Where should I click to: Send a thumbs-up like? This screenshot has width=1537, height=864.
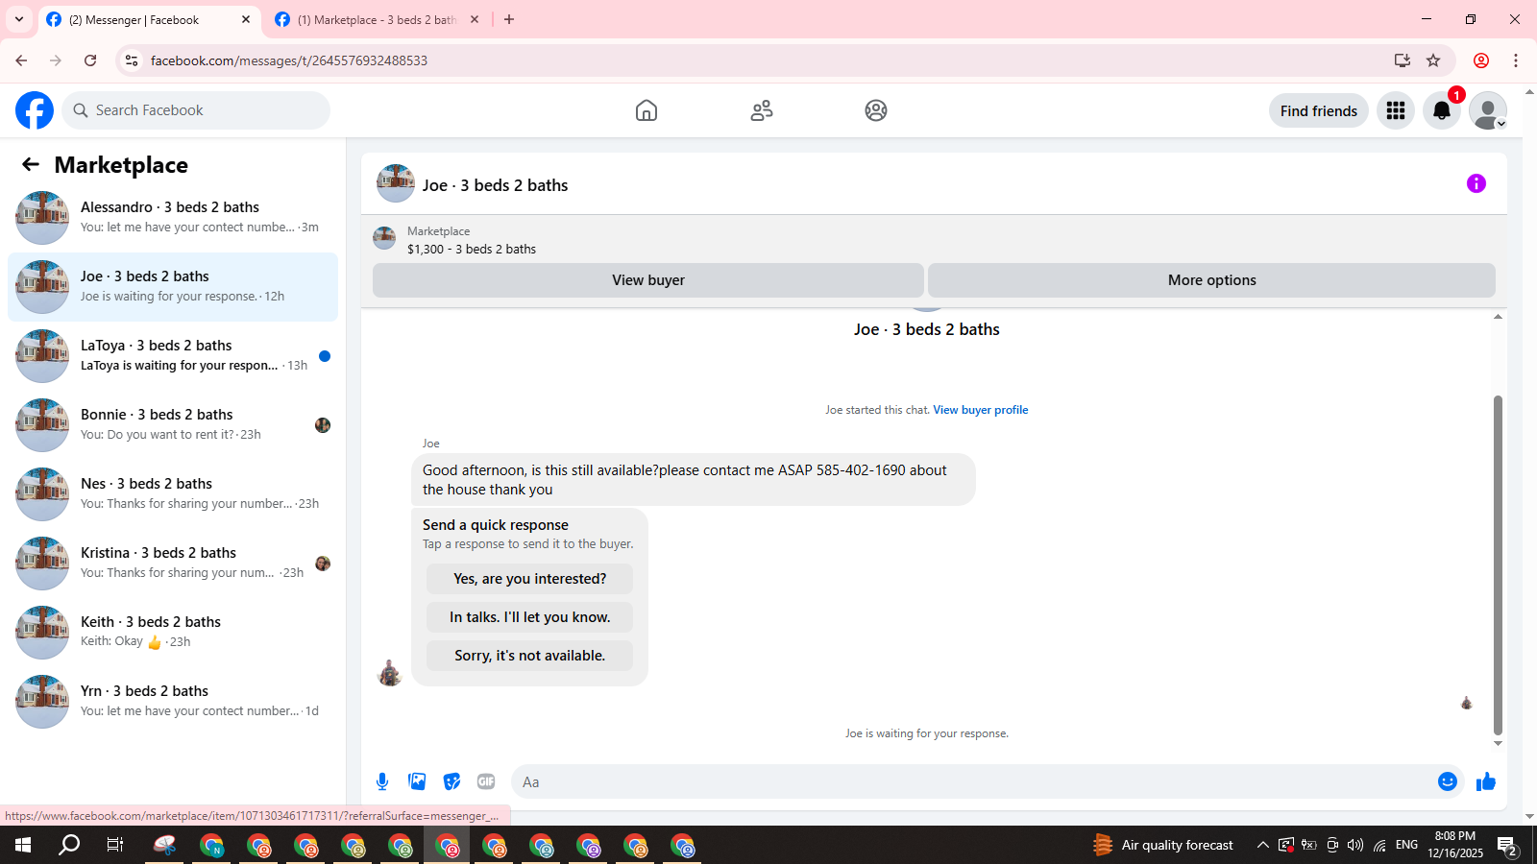(1486, 781)
